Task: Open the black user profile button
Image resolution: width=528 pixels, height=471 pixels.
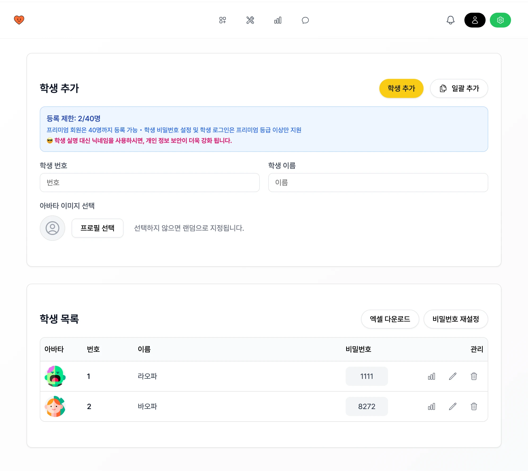Action: click(475, 20)
